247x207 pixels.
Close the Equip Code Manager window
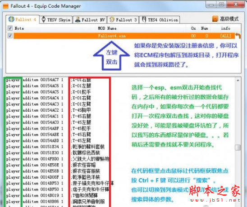(x=236, y=4)
